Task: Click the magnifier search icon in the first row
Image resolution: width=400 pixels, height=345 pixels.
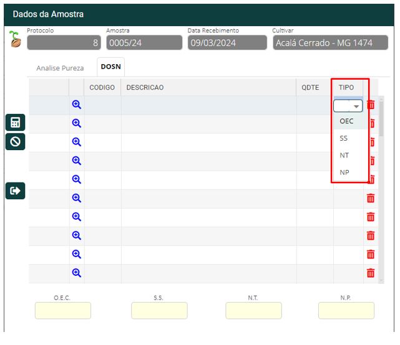Action: 77,105
